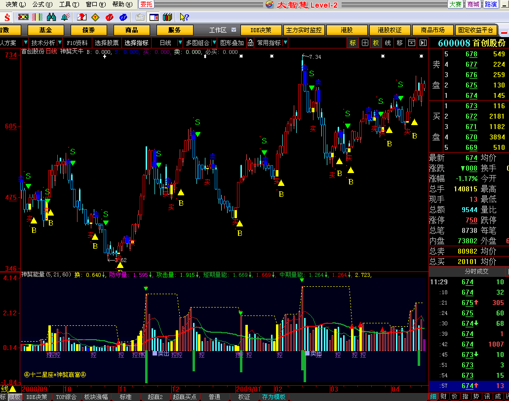The width and height of the screenshot is (509, 401).
Task: Expand the 技术分析 dropdown arrow
Action: (x=59, y=43)
